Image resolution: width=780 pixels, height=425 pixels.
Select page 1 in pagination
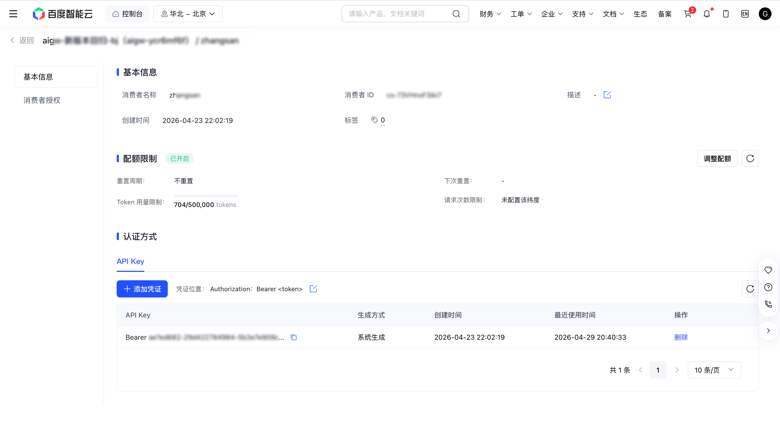point(658,370)
